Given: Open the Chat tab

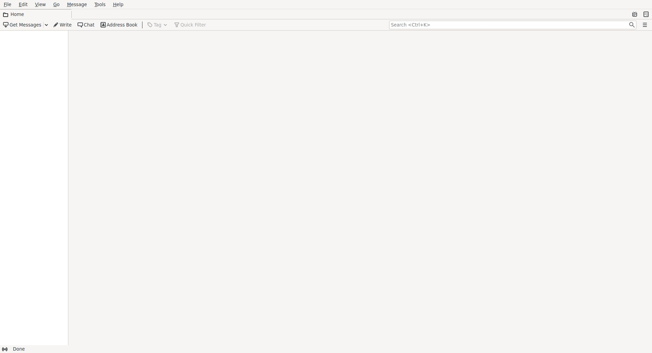Looking at the screenshot, I should pyautogui.click(x=86, y=25).
